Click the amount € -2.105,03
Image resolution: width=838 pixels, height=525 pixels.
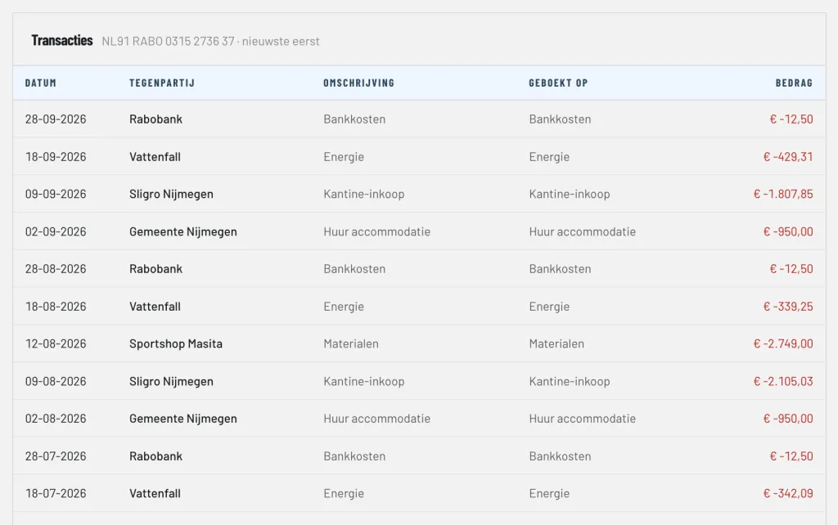[783, 381]
